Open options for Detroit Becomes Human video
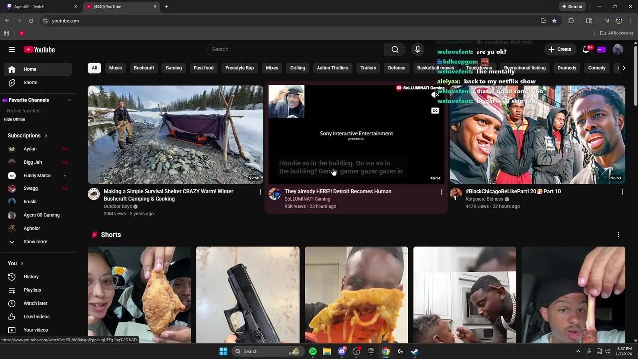 pos(441,192)
